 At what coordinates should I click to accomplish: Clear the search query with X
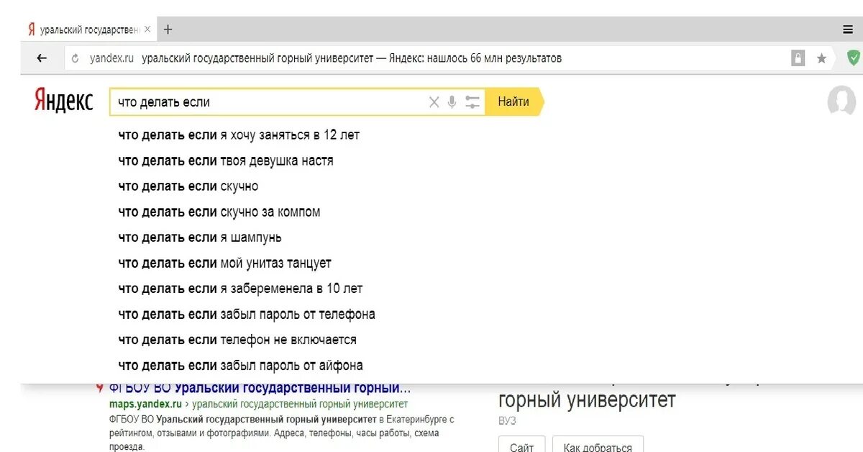coord(434,102)
